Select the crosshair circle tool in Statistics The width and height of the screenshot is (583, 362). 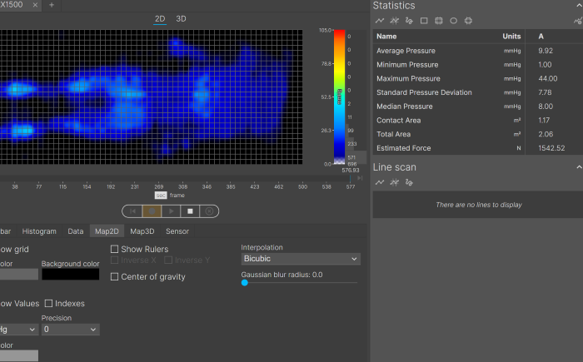[x=468, y=21]
